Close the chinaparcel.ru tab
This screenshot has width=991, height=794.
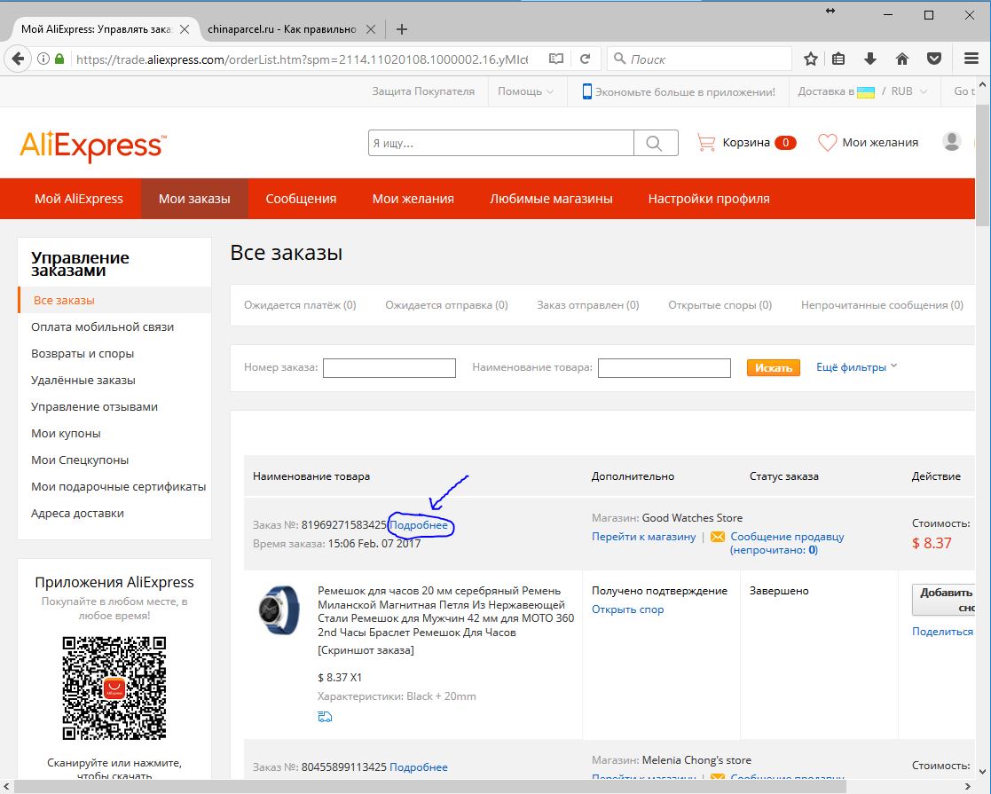pos(371,29)
